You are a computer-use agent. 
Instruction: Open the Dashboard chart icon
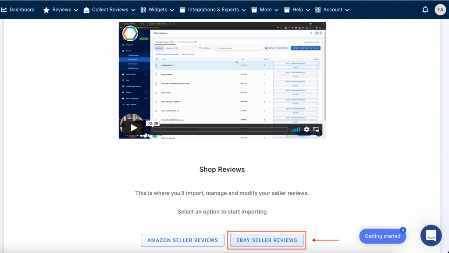[4, 10]
